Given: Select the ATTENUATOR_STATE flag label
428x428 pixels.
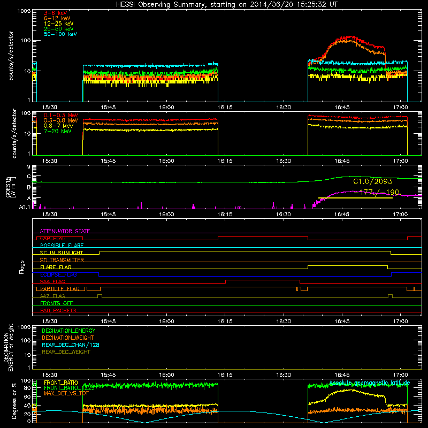Looking at the screenshot, I should pyautogui.click(x=65, y=231).
